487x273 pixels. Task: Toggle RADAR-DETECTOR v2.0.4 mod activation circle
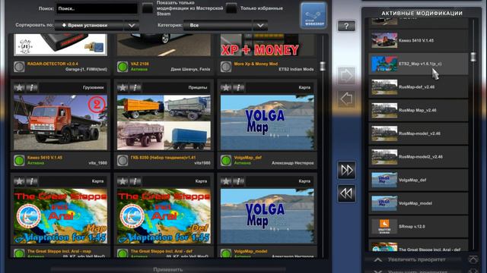pyautogui.click(x=19, y=67)
